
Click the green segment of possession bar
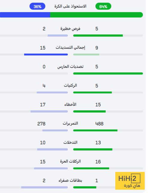97,15
